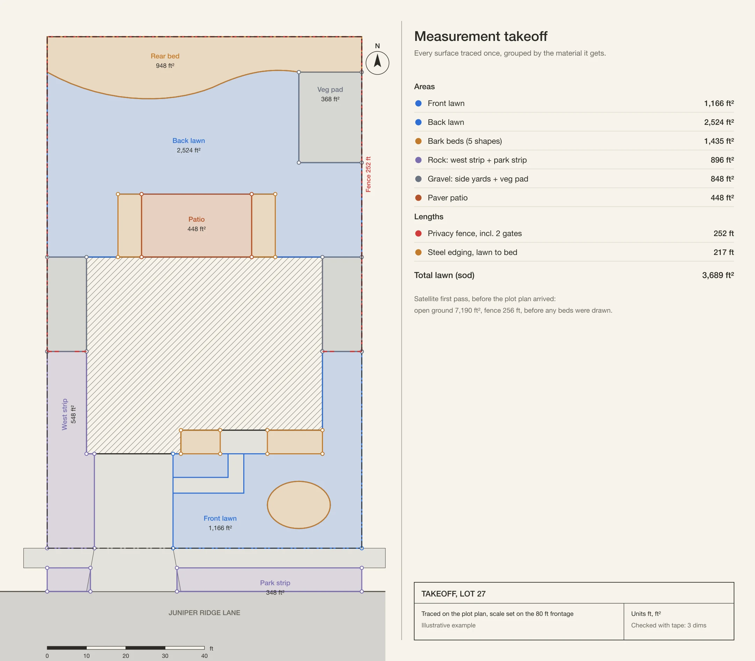Screen dimensions: 755x661
Task: Click the north arrow compass icon
Action: click(x=377, y=63)
